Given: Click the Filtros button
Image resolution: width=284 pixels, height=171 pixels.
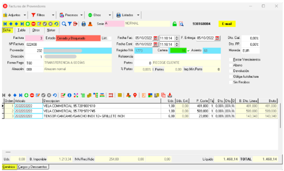Looking at the screenshot, I should (38, 15).
